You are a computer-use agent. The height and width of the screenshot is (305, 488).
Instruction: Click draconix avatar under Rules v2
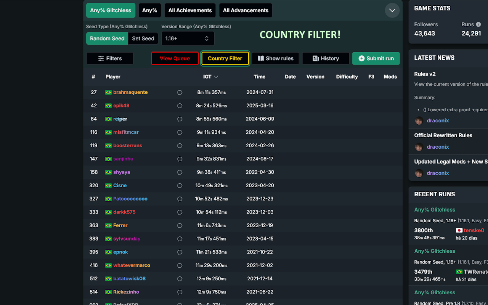click(x=419, y=120)
